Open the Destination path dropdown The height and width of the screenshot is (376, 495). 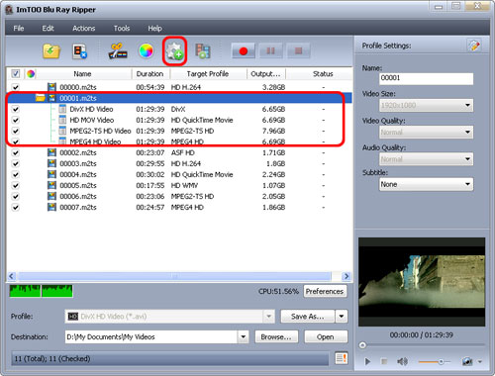coord(244,336)
